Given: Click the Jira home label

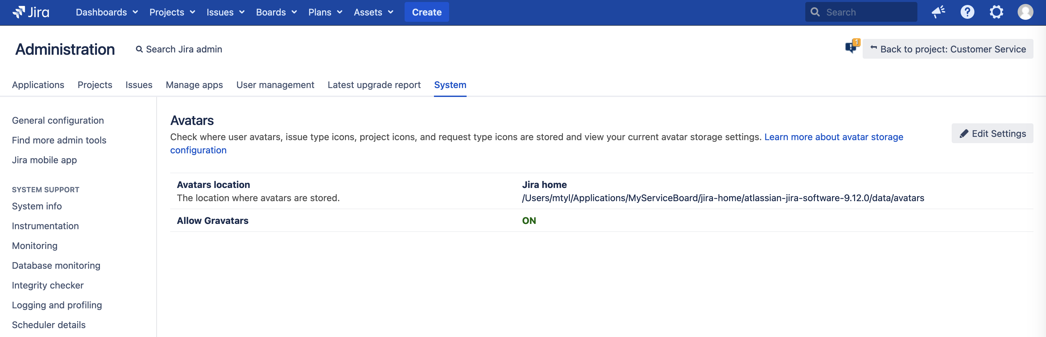Looking at the screenshot, I should click(544, 185).
